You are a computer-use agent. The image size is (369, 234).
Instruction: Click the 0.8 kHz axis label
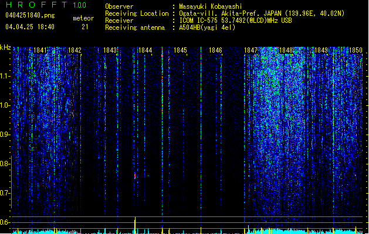pyautogui.click(x=5, y=164)
